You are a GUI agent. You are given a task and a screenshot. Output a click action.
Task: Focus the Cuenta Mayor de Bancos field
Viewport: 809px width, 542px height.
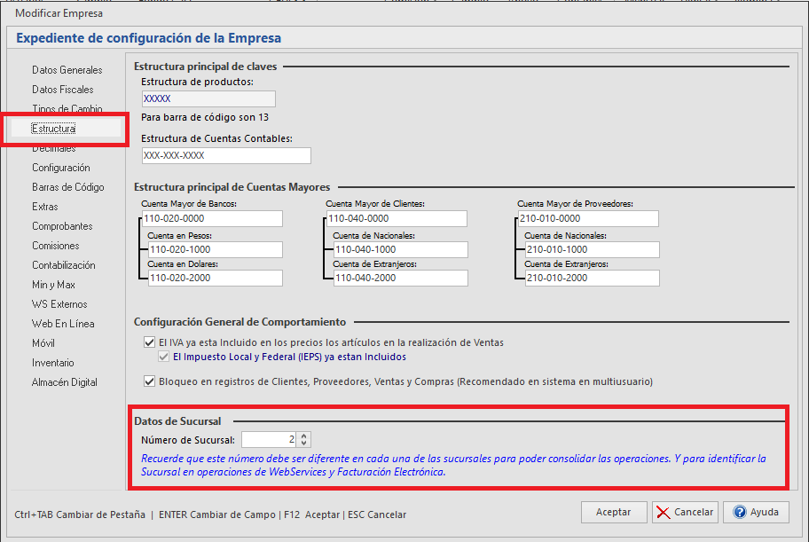[x=211, y=218]
